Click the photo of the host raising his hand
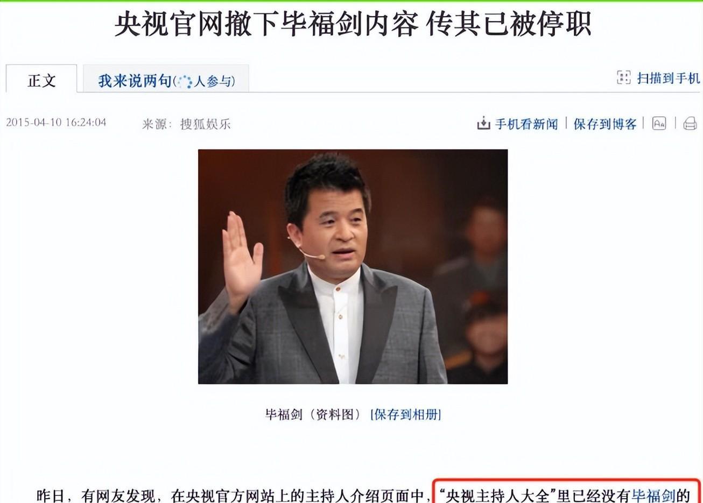The image size is (703, 503). pyautogui.click(x=353, y=267)
